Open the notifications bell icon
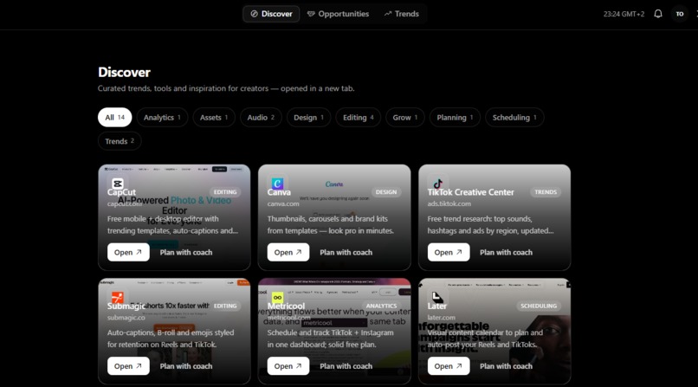Image resolution: width=698 pixels, height=387 pixels. tap(658, 14)
